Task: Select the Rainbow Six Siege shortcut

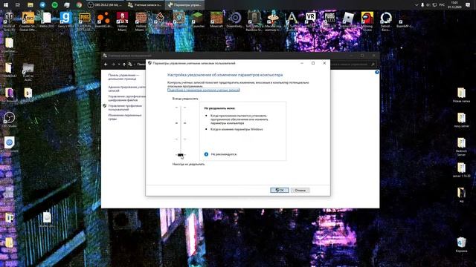Action: (254, 22)
